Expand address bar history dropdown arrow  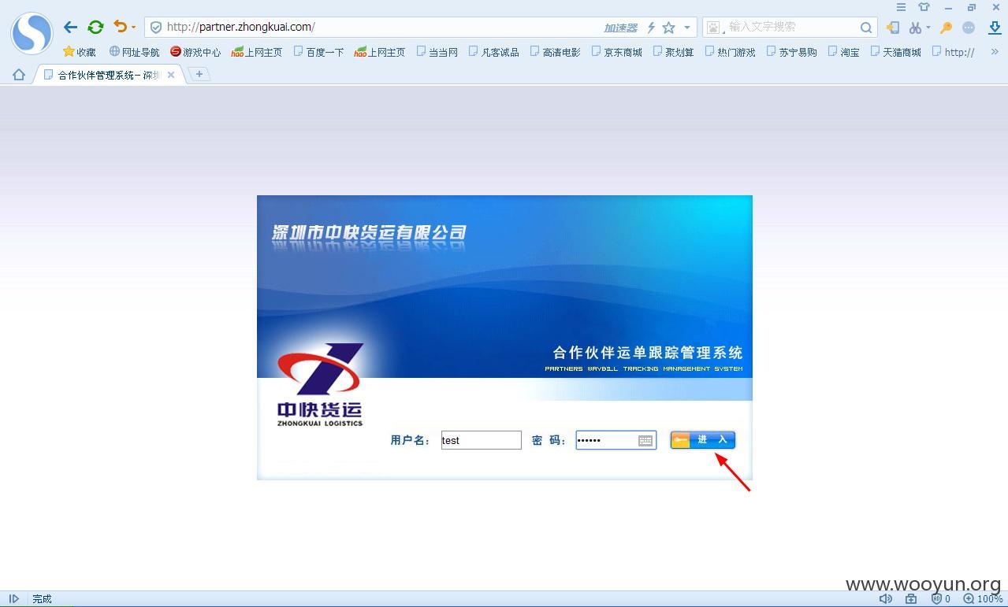click(x=687, y=28)
